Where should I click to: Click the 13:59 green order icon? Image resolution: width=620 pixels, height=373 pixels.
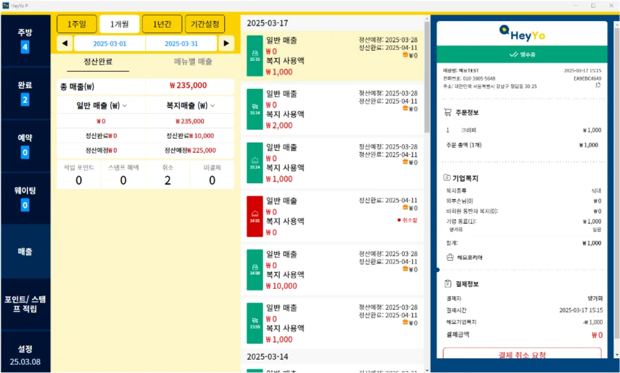tap(255, 323)
